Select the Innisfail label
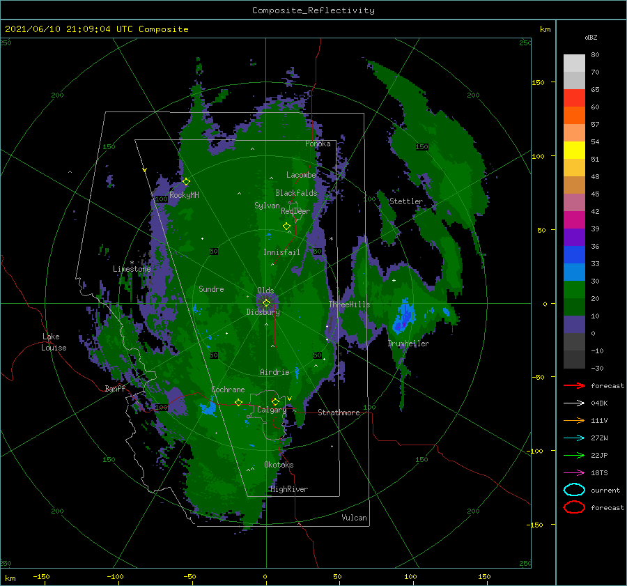Screen dimensions: 627x586 281,252
